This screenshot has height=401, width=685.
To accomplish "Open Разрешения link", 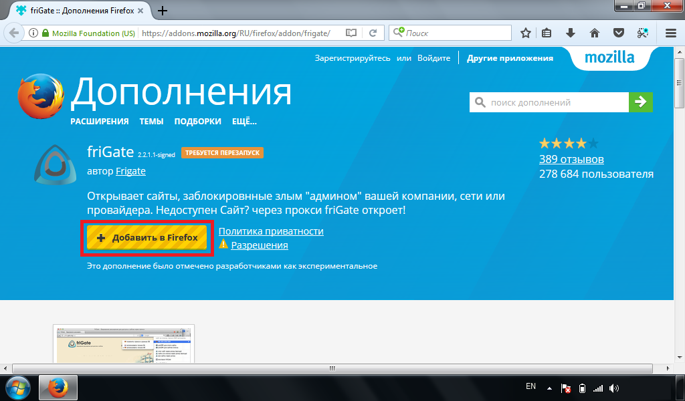I will pos(260,245).
